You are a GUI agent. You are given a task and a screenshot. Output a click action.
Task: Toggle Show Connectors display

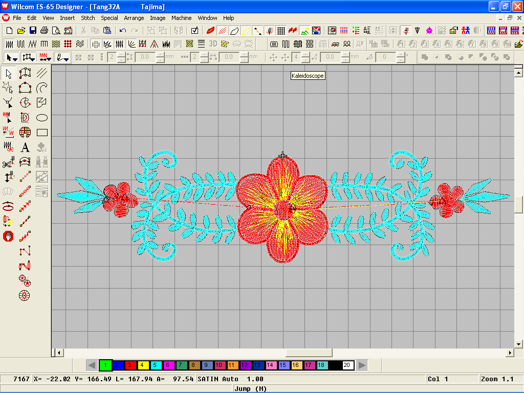[258, 31]
